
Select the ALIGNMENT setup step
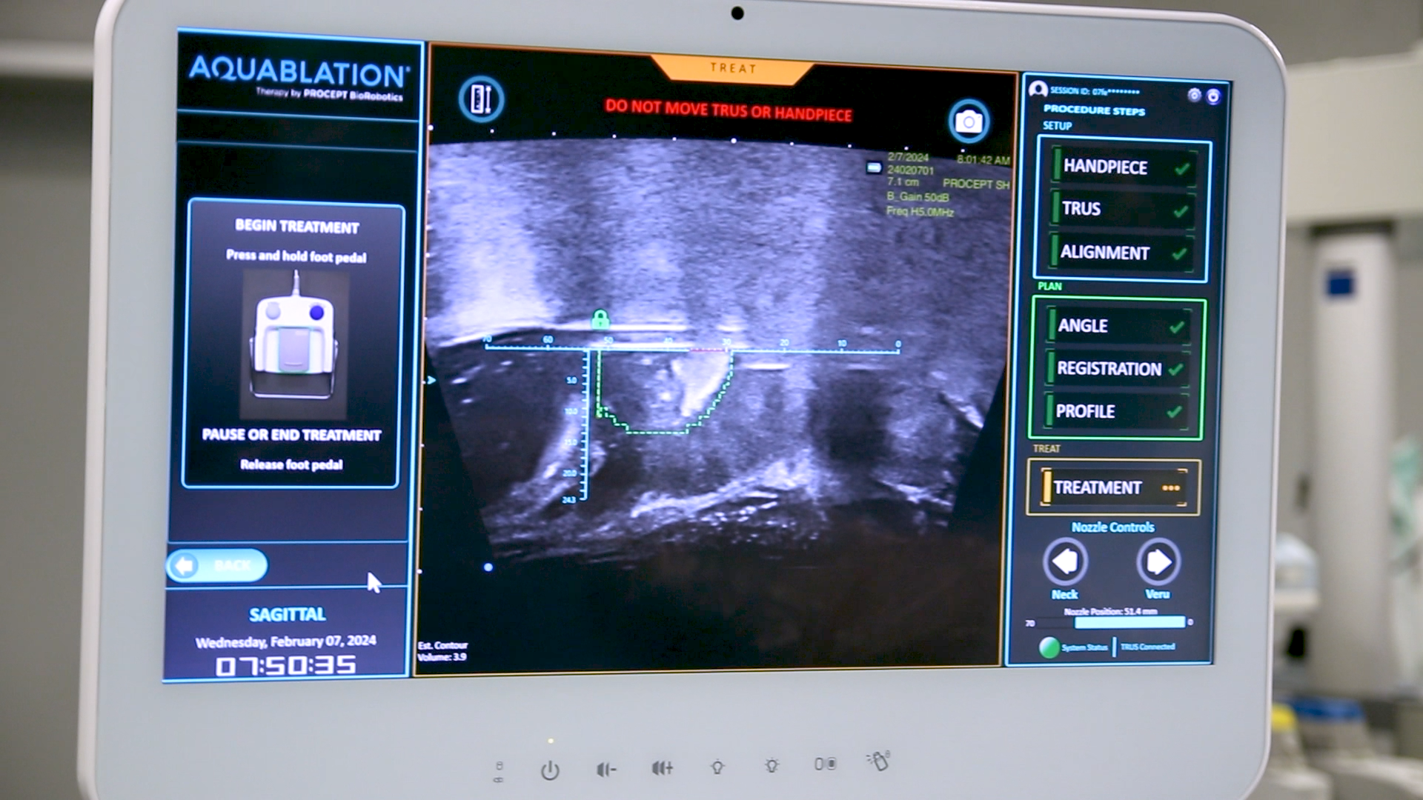click(1121, 253)
